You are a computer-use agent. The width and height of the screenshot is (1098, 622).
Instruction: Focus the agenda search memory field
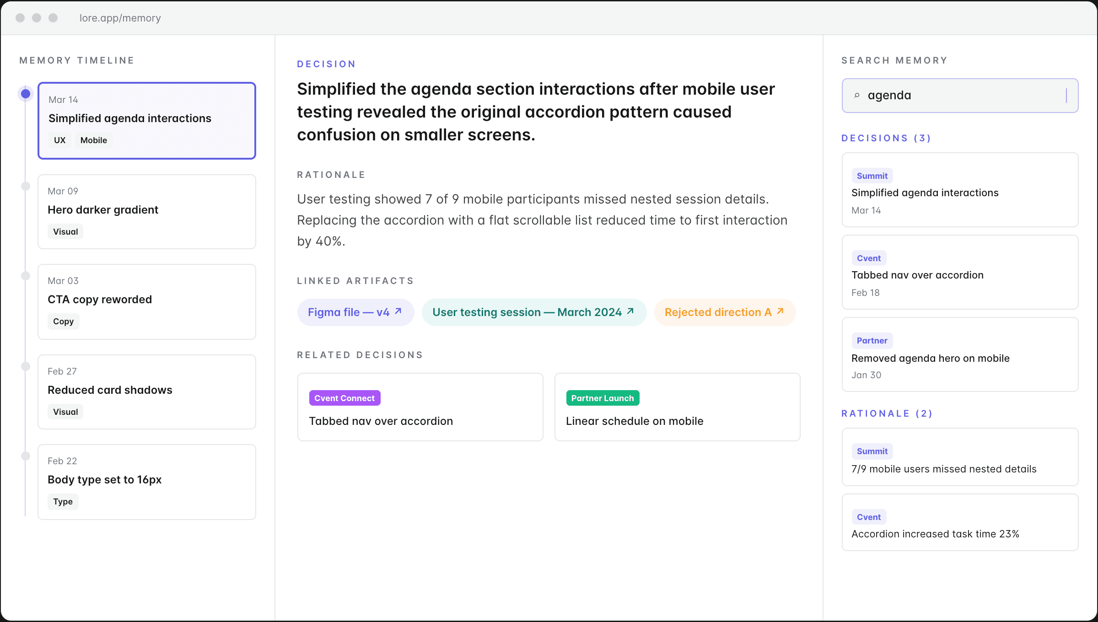click(x=961, y=96)
